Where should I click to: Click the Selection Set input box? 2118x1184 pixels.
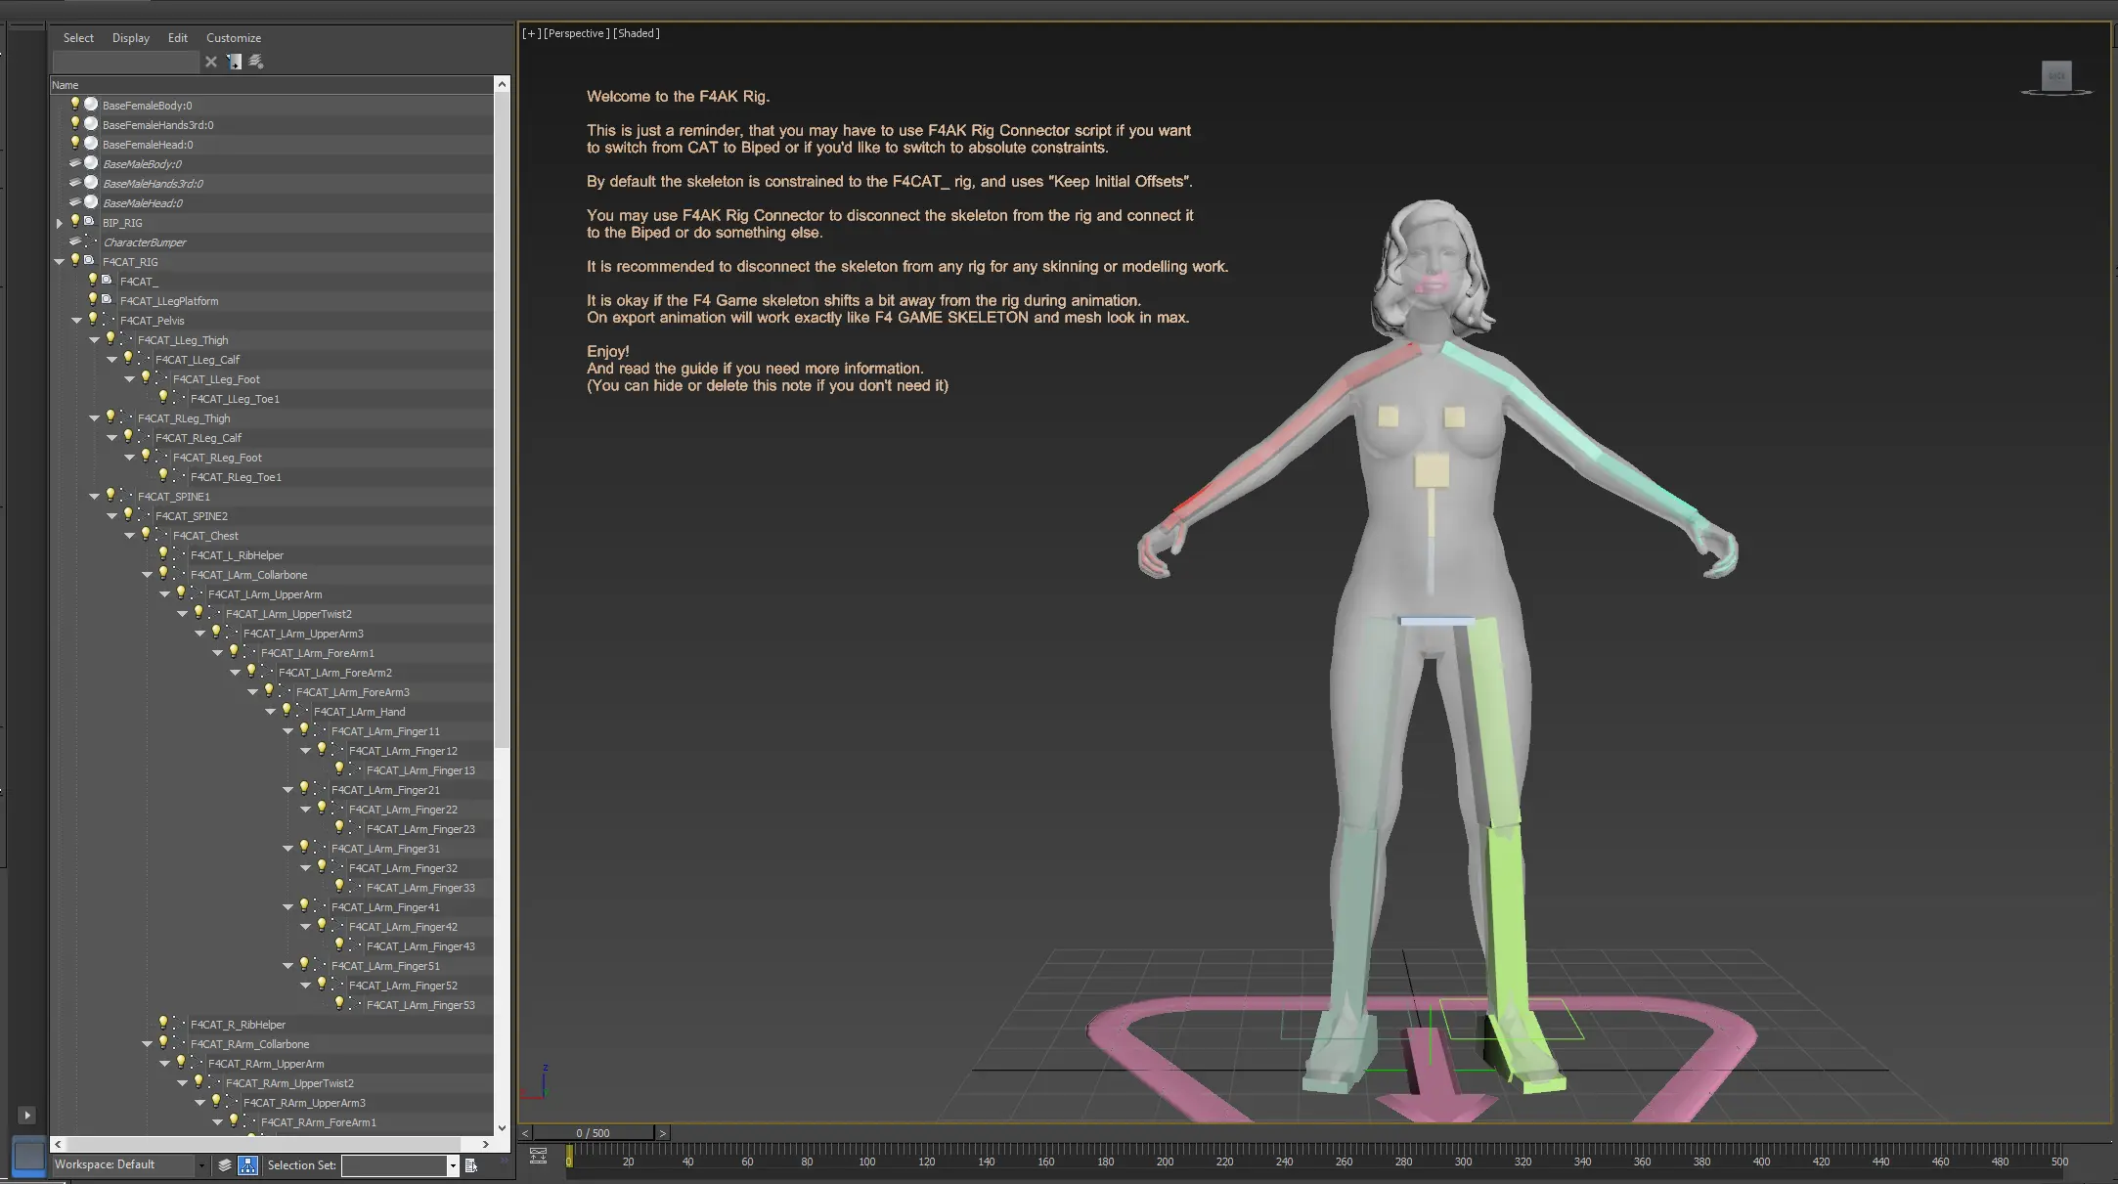pyautogui.click(x=394, y=1165)
